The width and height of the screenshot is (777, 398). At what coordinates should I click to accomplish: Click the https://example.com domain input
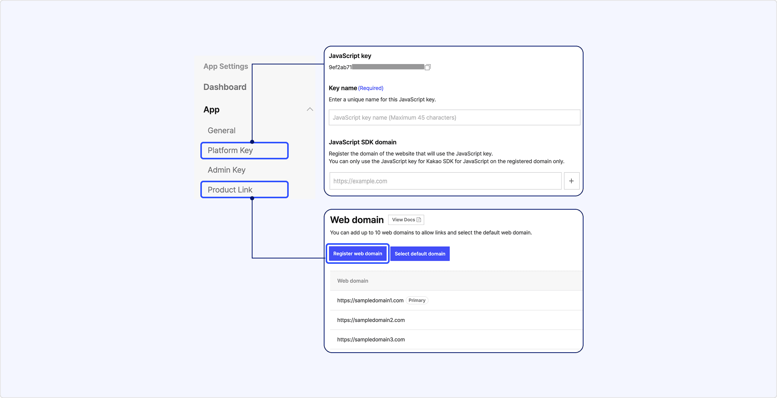click(445, 181)
